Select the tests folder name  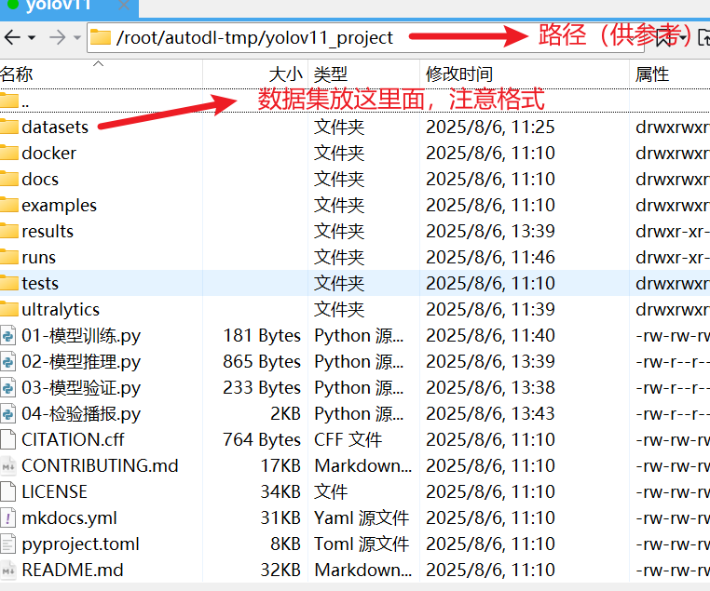(40, 283)
